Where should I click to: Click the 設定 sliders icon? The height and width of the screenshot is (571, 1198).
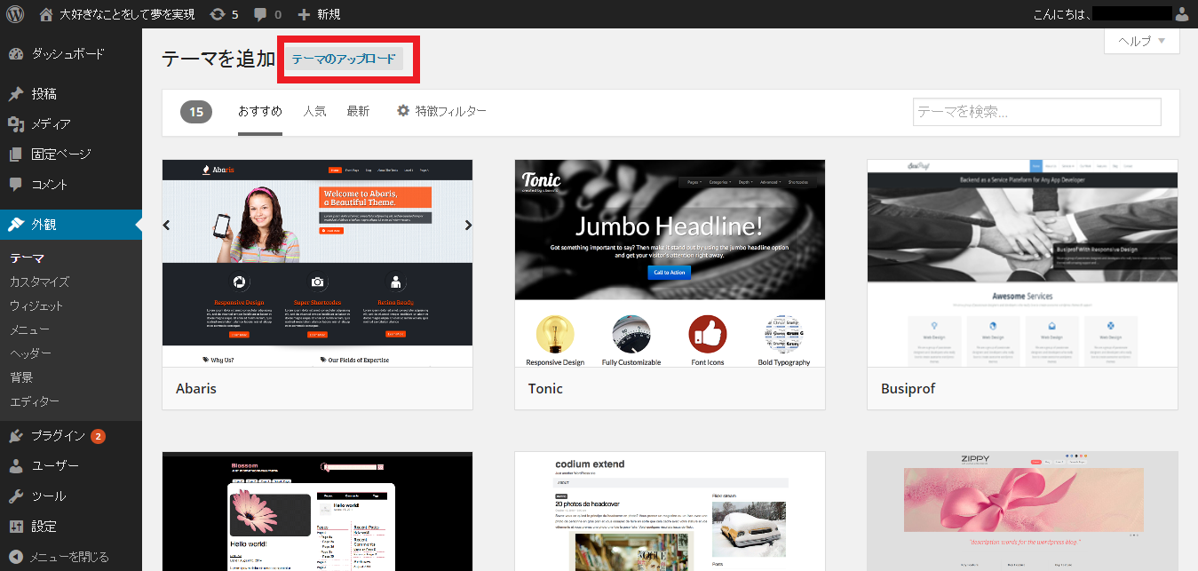16,527
